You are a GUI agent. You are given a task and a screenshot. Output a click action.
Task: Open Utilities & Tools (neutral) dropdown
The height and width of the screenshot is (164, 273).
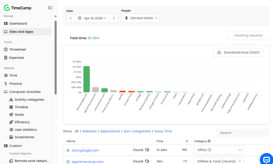(x=219, y=161)
